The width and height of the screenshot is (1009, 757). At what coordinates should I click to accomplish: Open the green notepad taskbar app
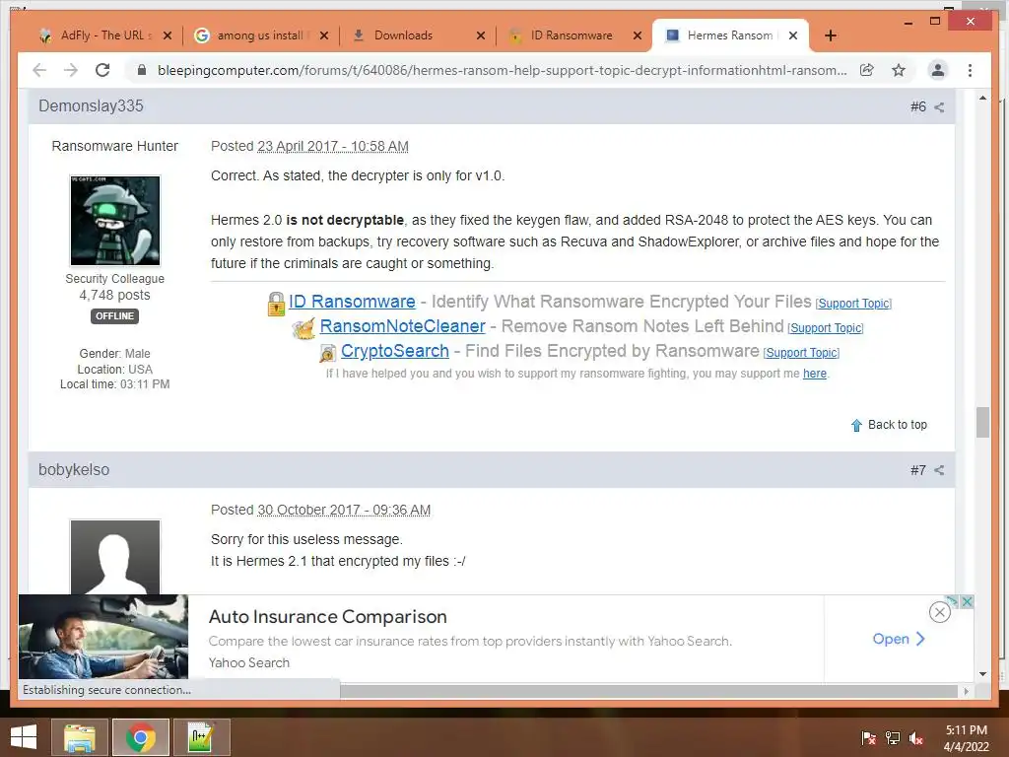(x=201, y=737)
